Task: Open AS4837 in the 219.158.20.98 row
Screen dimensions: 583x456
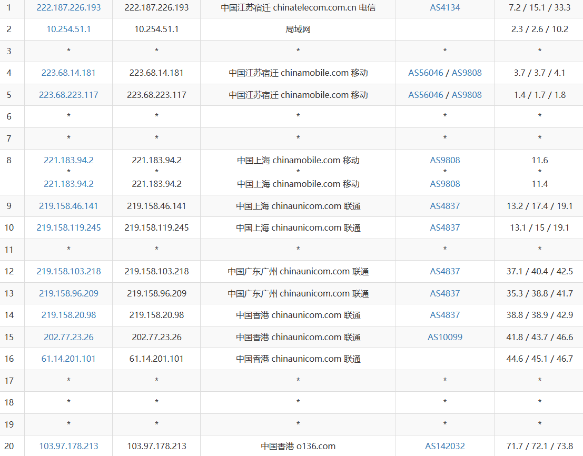Action: tap(444, 315)
